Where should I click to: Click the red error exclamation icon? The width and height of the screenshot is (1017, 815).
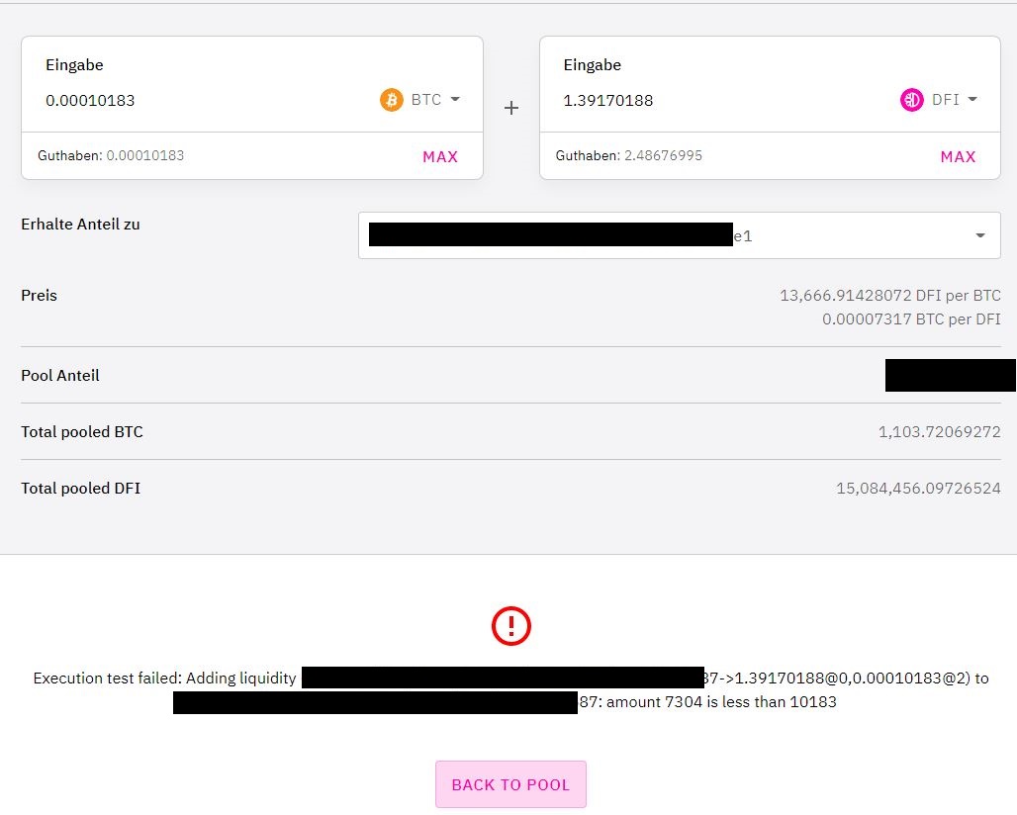click(511, 626)
